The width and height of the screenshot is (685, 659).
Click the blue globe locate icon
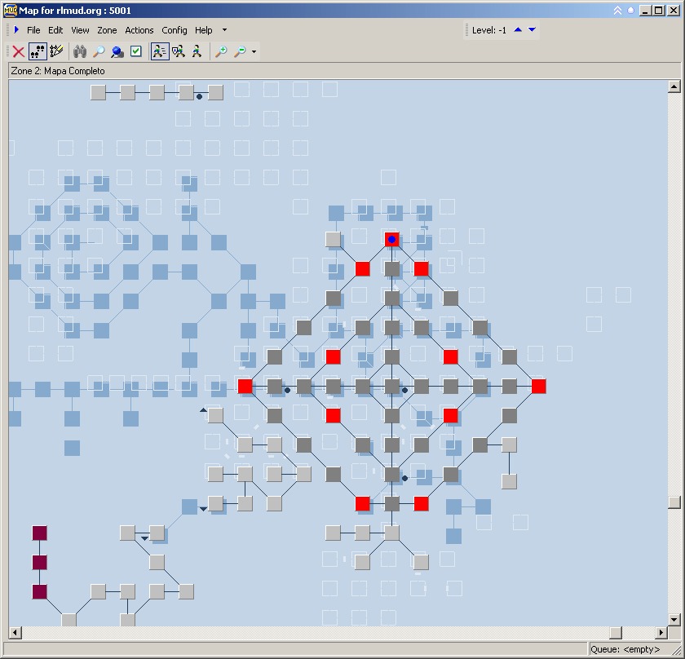[117, 51]
